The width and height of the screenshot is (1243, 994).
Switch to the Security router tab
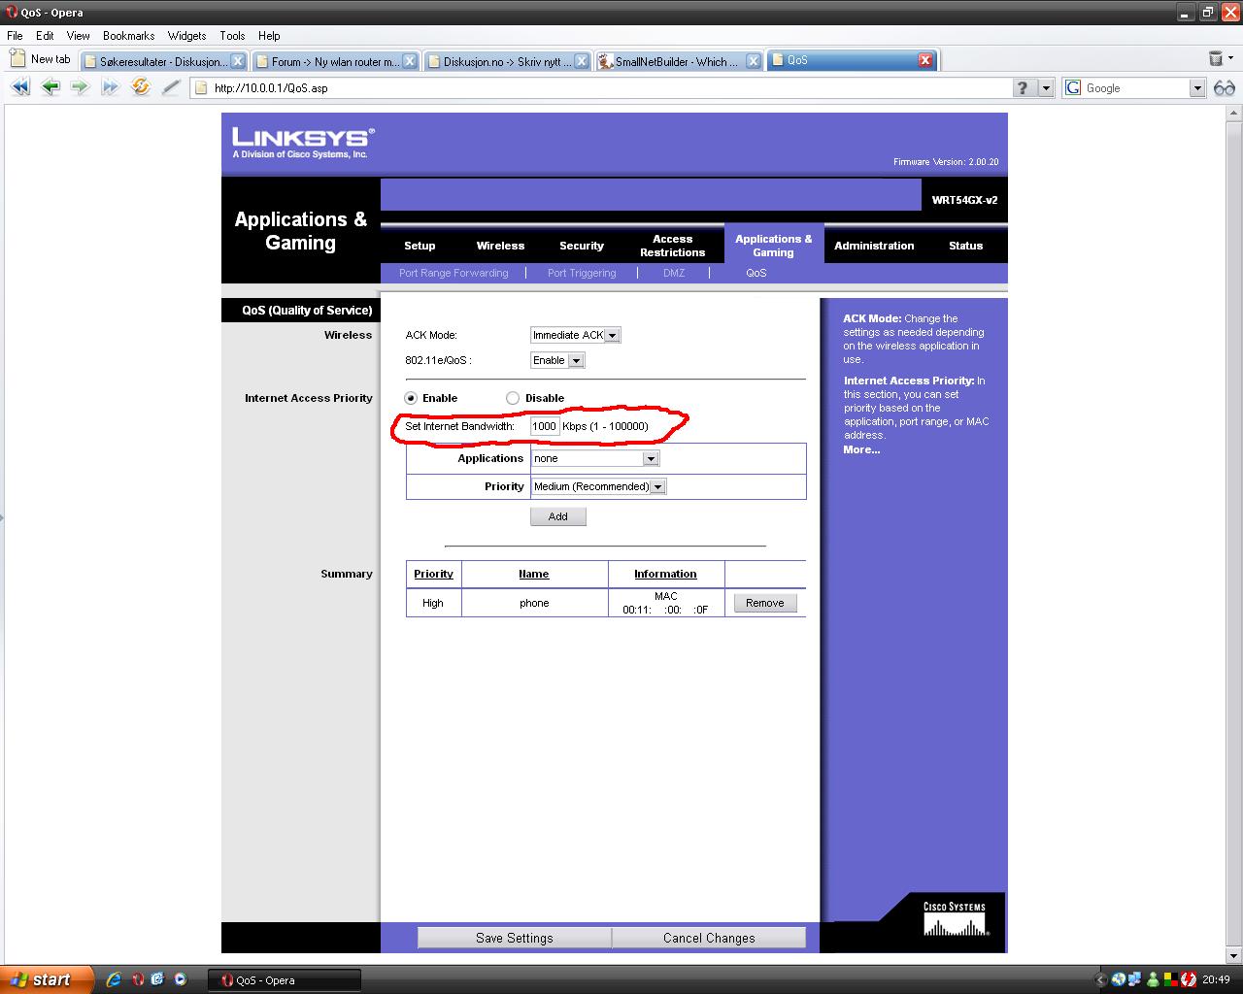[582, 246]
